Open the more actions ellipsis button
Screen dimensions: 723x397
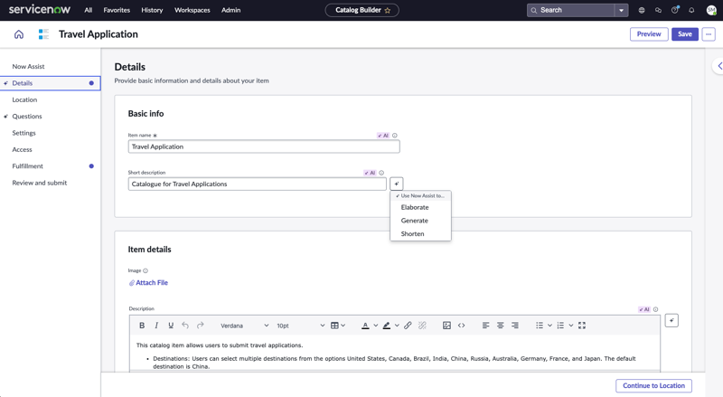point(709,34)
